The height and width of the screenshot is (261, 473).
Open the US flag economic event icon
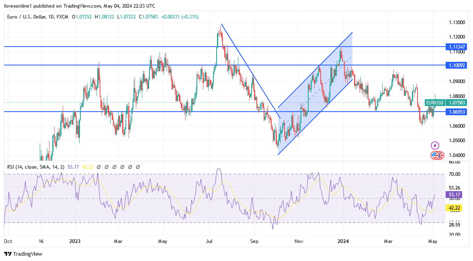coord(435,155)
